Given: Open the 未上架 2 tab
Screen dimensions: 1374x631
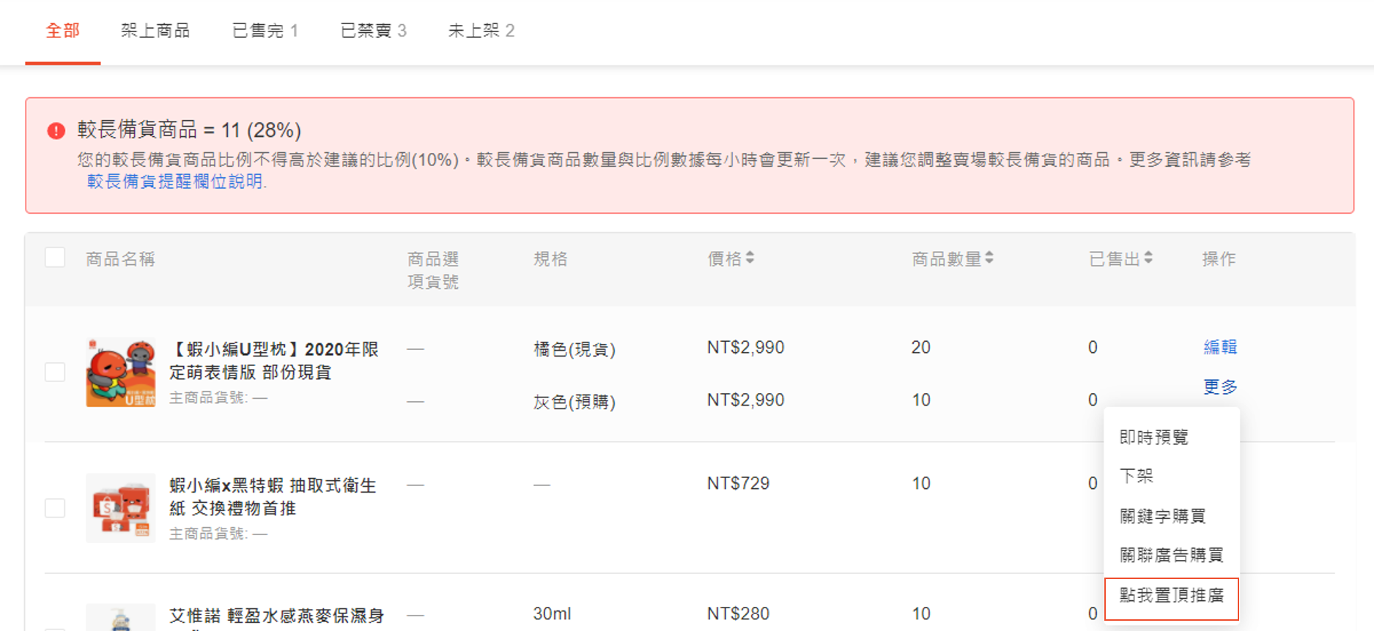Looking at the screenshot, I should (x=481, y=31).
